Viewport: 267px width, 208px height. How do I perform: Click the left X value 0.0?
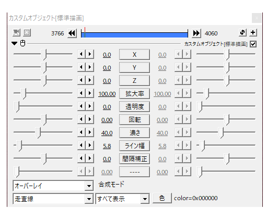click(107, 55)
